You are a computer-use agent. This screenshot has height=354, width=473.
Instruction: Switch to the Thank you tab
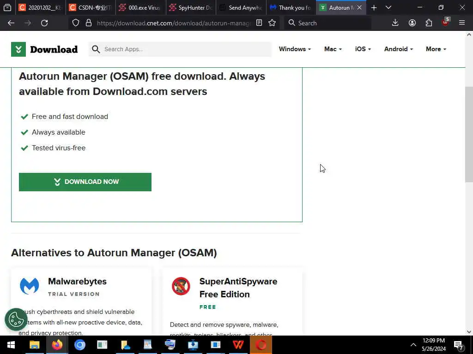(291, 8)
